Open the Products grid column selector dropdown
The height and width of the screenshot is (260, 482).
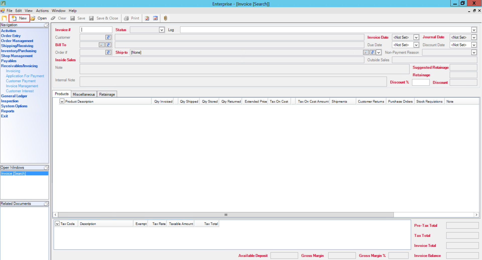(62, 101)
